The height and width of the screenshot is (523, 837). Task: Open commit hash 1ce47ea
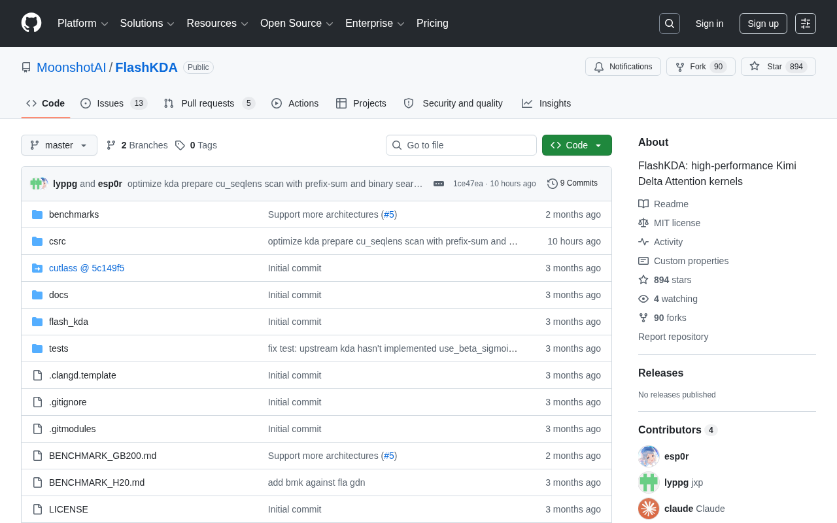468,184
